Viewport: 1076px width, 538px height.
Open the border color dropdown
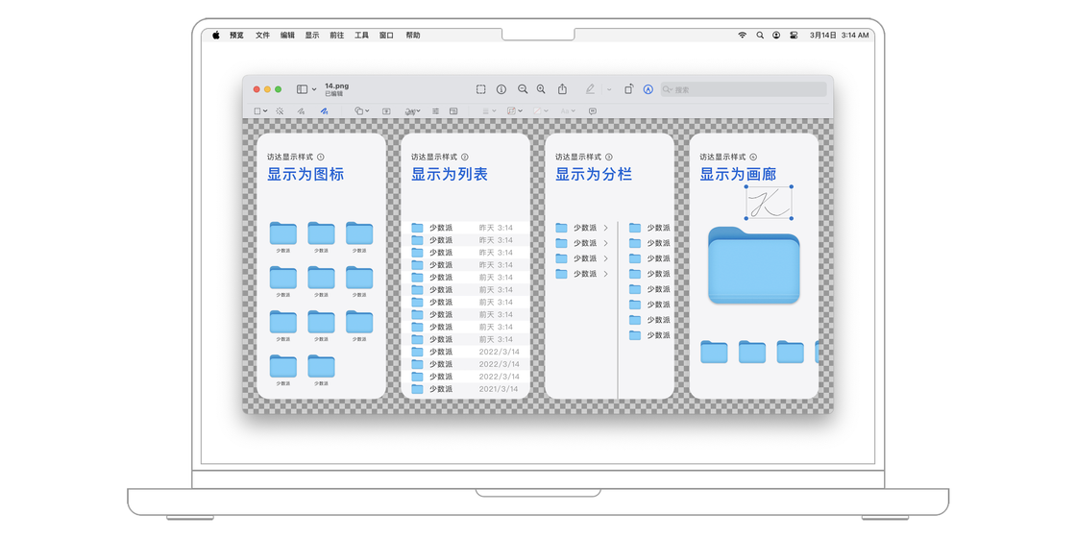515,110
